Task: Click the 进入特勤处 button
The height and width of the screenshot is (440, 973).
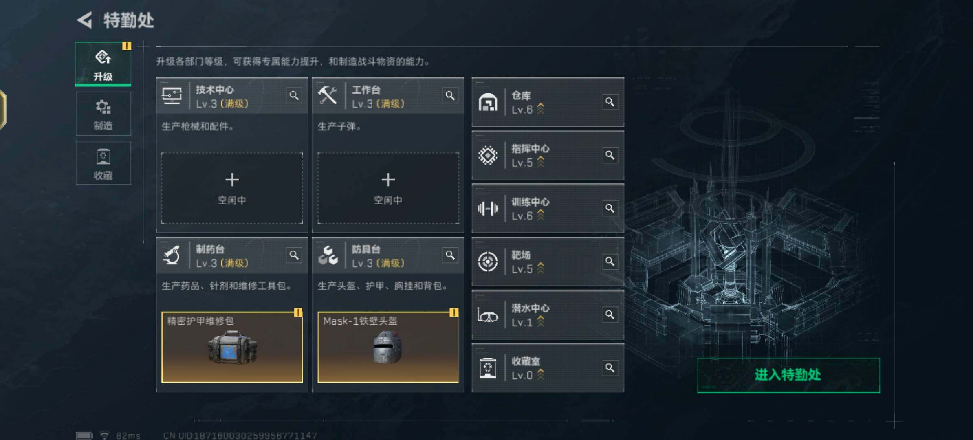Action: pyautogui.click(x=788, y=375)
